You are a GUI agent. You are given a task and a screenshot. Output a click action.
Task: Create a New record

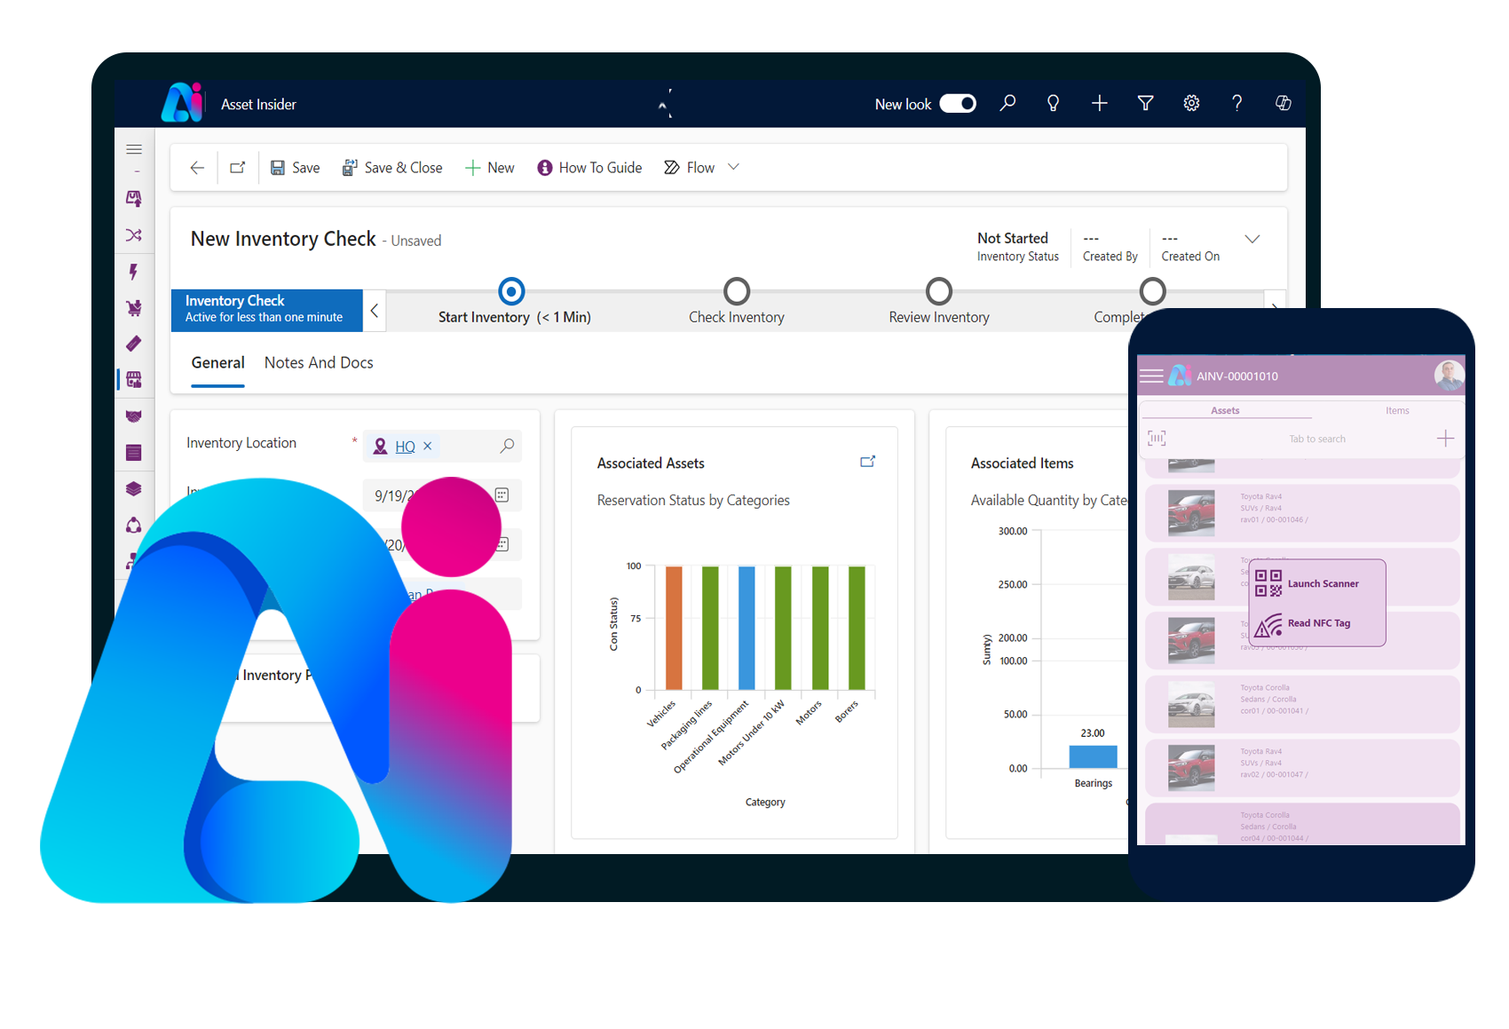tap(490, 168)
